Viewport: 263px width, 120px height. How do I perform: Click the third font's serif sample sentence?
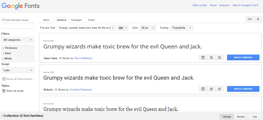[111, 109]
